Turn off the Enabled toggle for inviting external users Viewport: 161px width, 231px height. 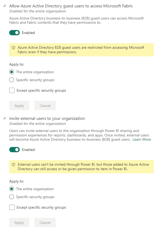point(14,149)
